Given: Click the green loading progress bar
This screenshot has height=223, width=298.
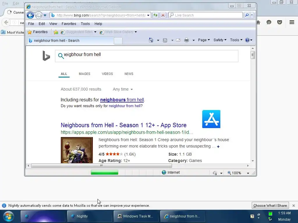Looking at the screenshot, I should point(104,172).
